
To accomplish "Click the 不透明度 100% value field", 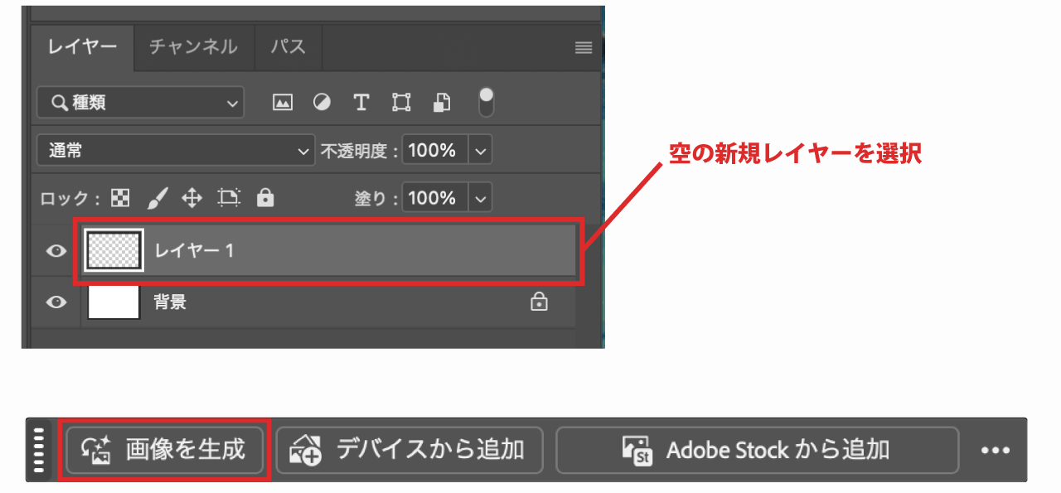I will 436,151.
